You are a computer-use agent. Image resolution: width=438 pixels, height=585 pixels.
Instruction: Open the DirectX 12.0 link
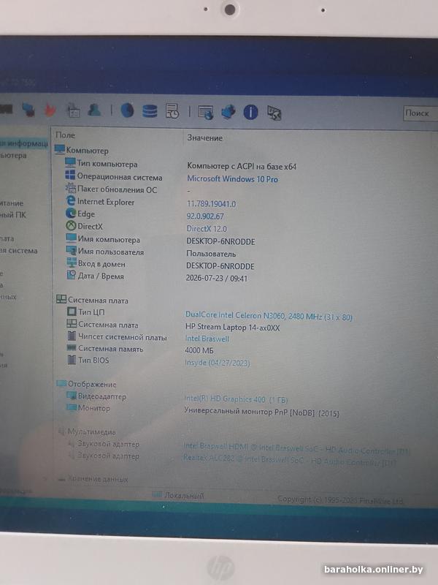(x=207, y=229)
